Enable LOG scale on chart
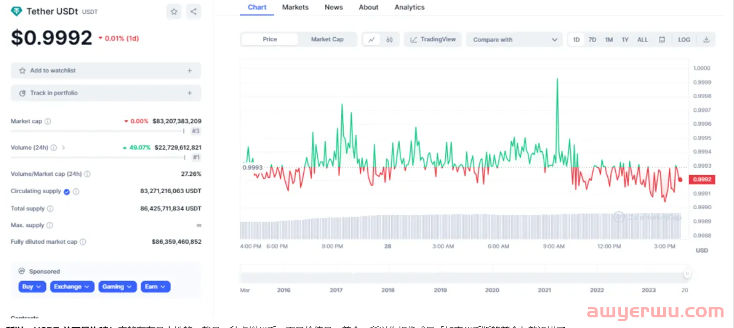The width and height of the screenshot is (734, 328). [x=684, y=39]
